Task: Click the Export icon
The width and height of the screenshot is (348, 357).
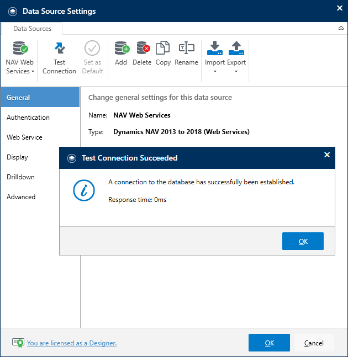Action: (236, 48)
